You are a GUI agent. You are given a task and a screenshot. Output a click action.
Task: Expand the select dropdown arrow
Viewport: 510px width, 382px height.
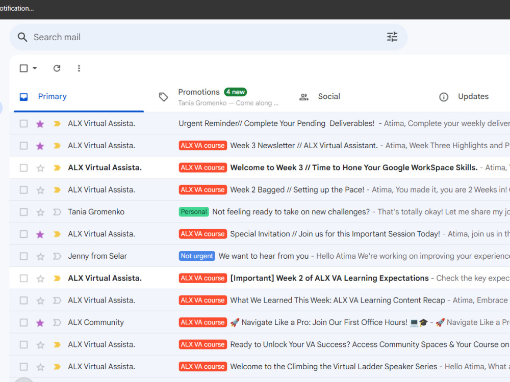(x=35, y=68)
